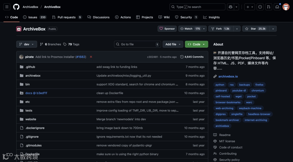Star the ArchiveBox repository
This screenshot has height=162, width=293.
coord(256,29)
